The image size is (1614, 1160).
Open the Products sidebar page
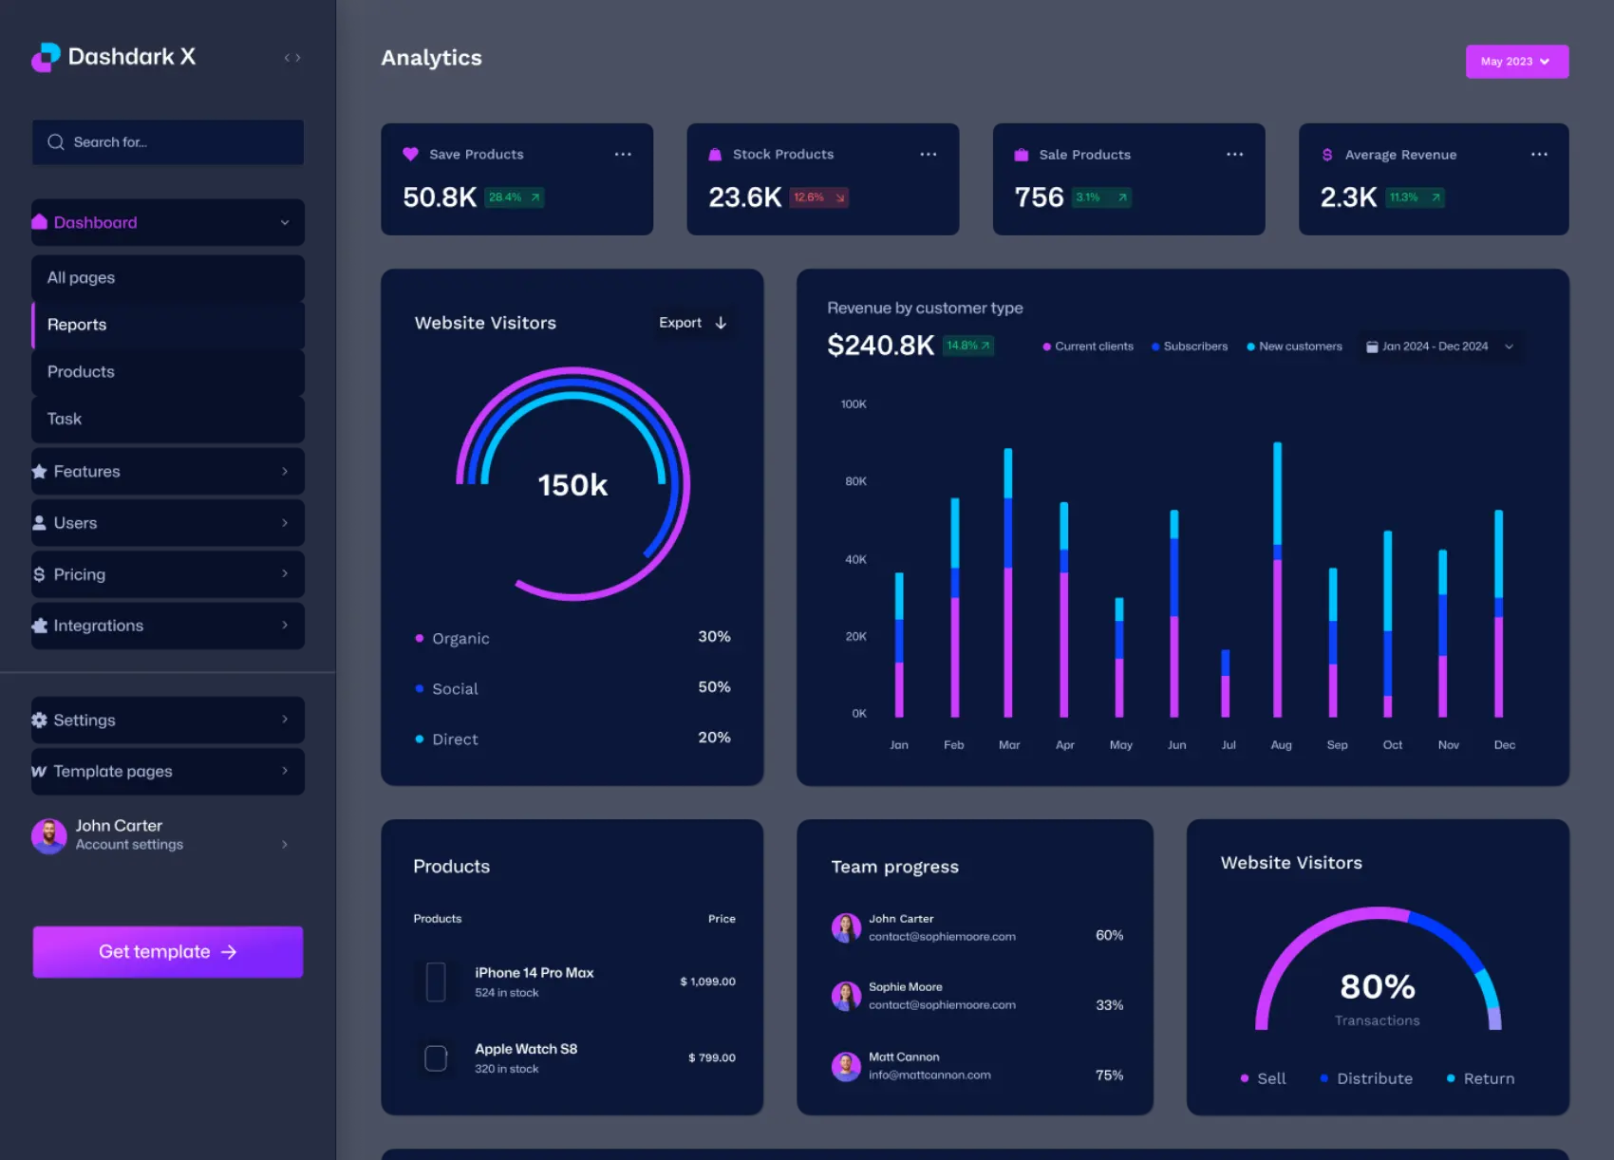pyautogui.click(x=81, y=372)
